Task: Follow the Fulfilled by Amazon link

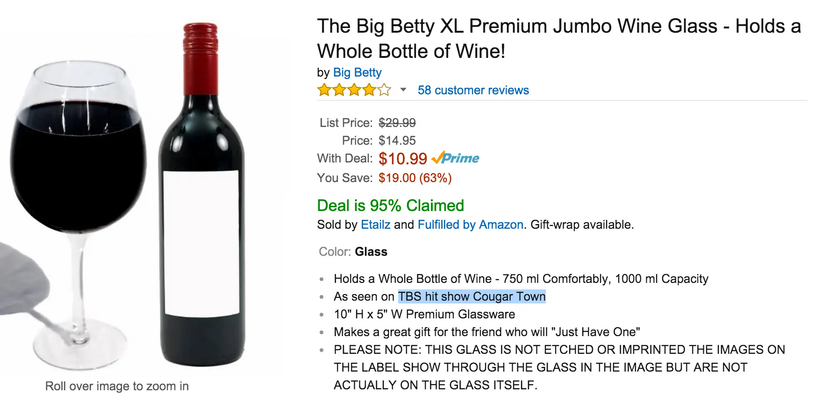Action: [470, 225]
